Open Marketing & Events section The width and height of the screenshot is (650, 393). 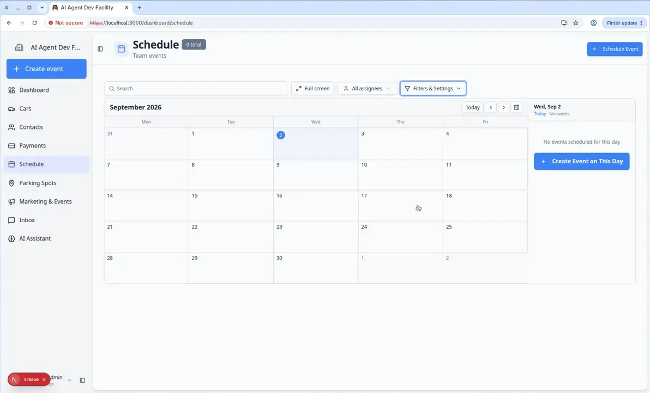tap(46, 201)
